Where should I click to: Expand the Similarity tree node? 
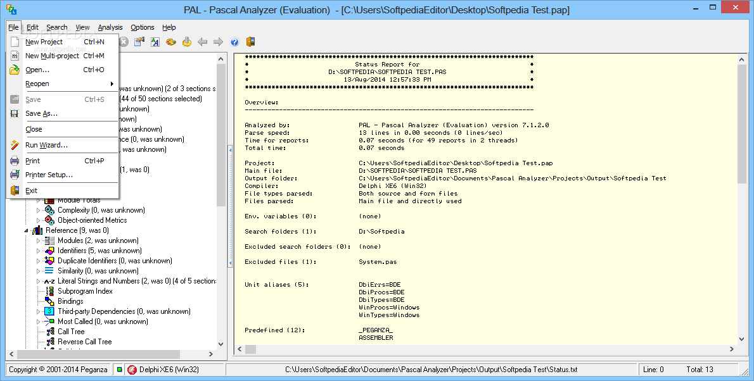[x=39, y=270]
